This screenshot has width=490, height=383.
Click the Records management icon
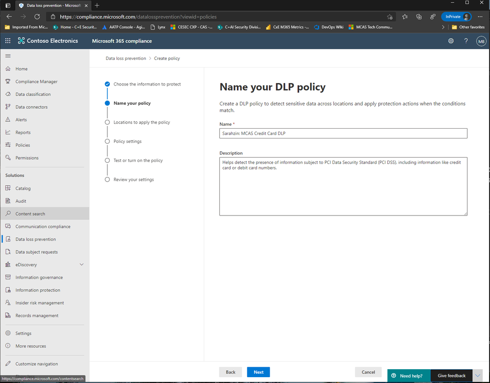pos(8,315)
